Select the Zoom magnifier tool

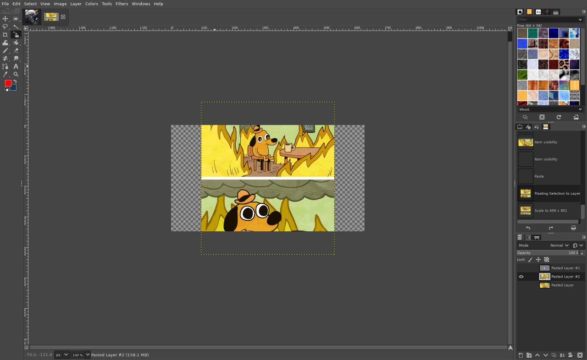tap(16, 74)
